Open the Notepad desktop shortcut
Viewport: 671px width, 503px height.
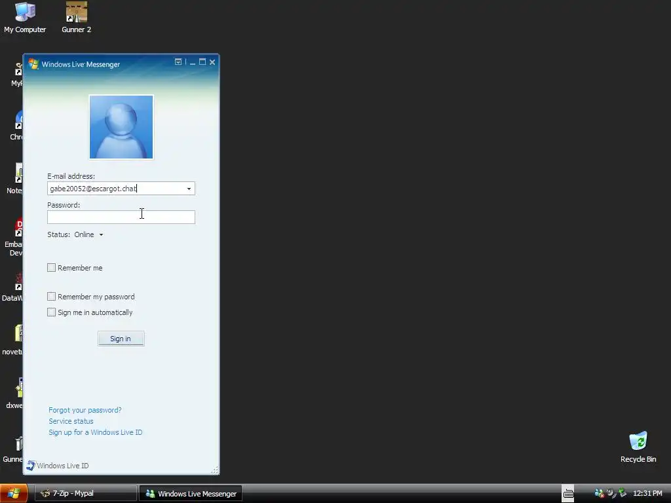[x=15, y=179]
